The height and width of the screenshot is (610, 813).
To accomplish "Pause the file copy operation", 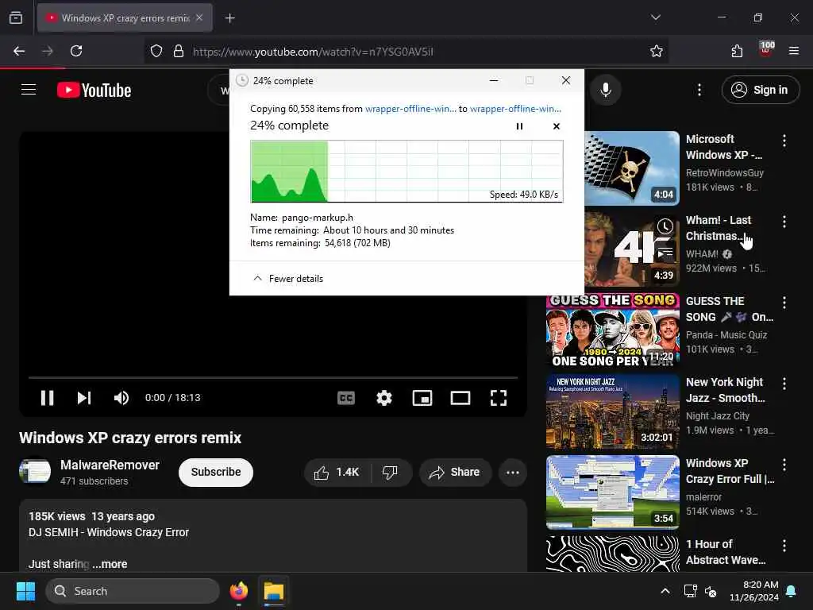I will point(519,126).
